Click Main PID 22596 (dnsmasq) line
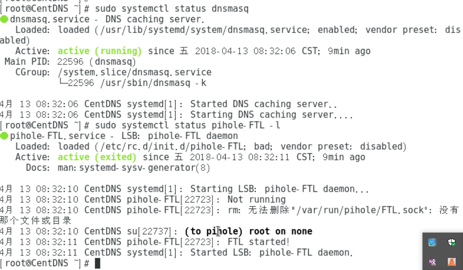The image size is (463, 270). click(x=70, y=62)
